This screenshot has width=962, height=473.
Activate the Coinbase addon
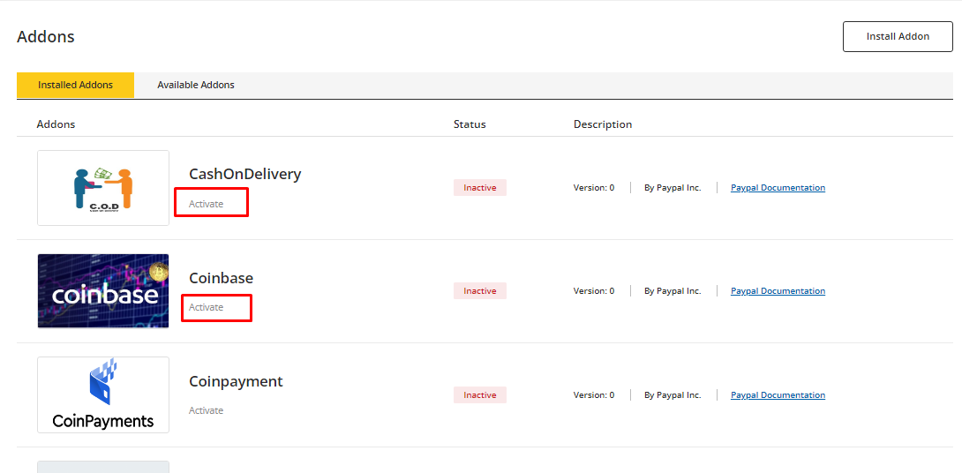point(207,307)
